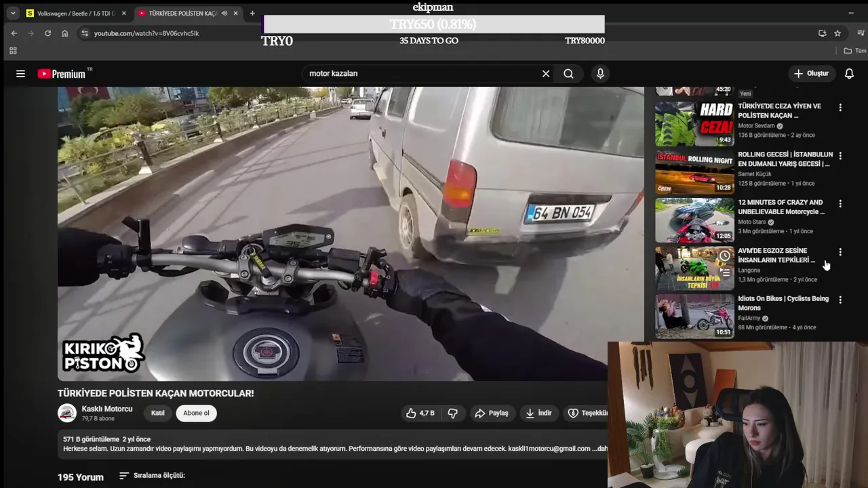Image resolution: width=868 pixels, height=488 pixels.
Task: Click the search magnifier button
Action: coord(568,73)
